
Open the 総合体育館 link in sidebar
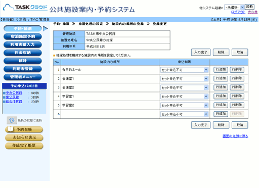pos(14,102)
